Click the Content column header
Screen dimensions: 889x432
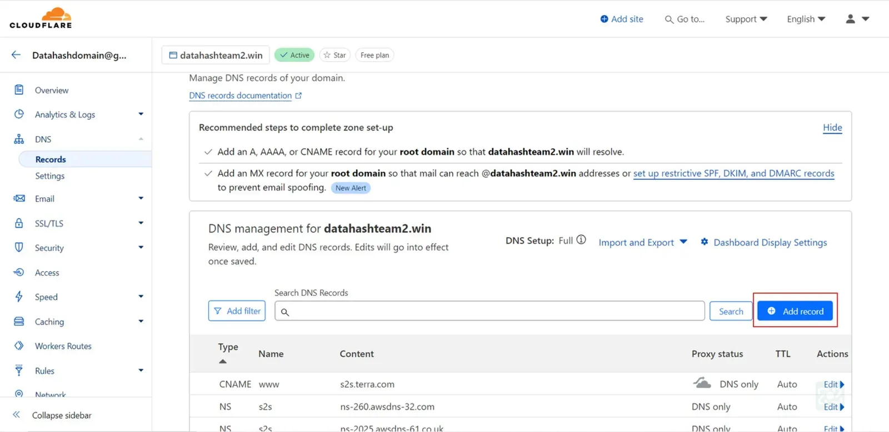357,354
